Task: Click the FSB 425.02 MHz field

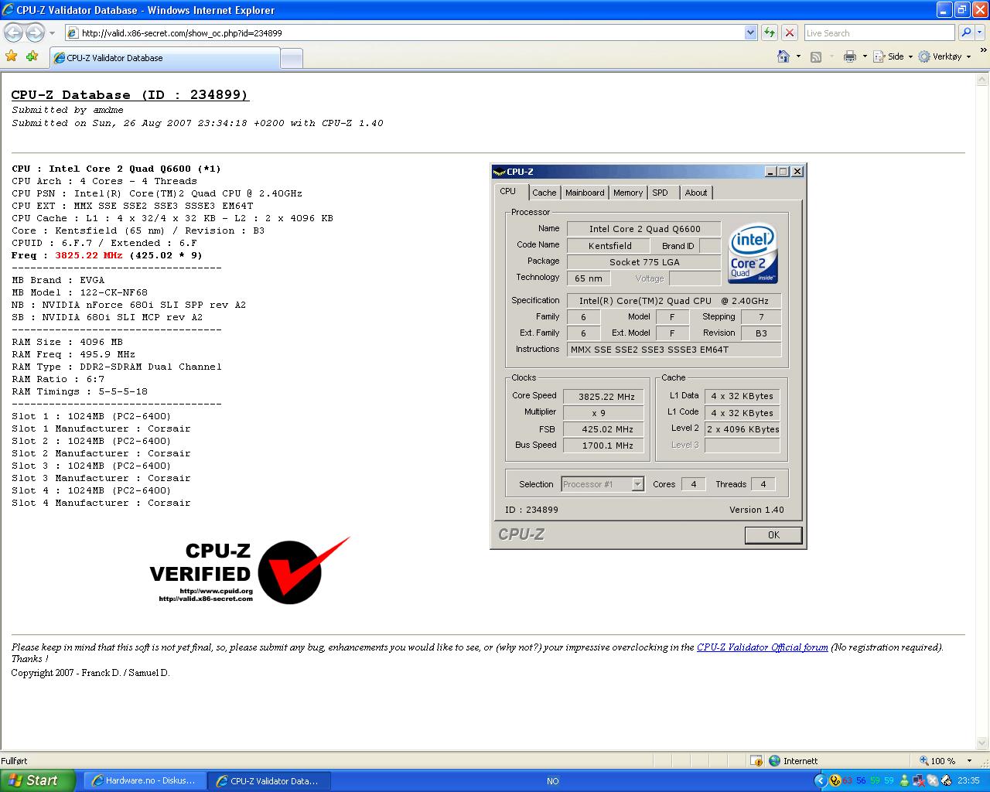Action: pos(603,428)
